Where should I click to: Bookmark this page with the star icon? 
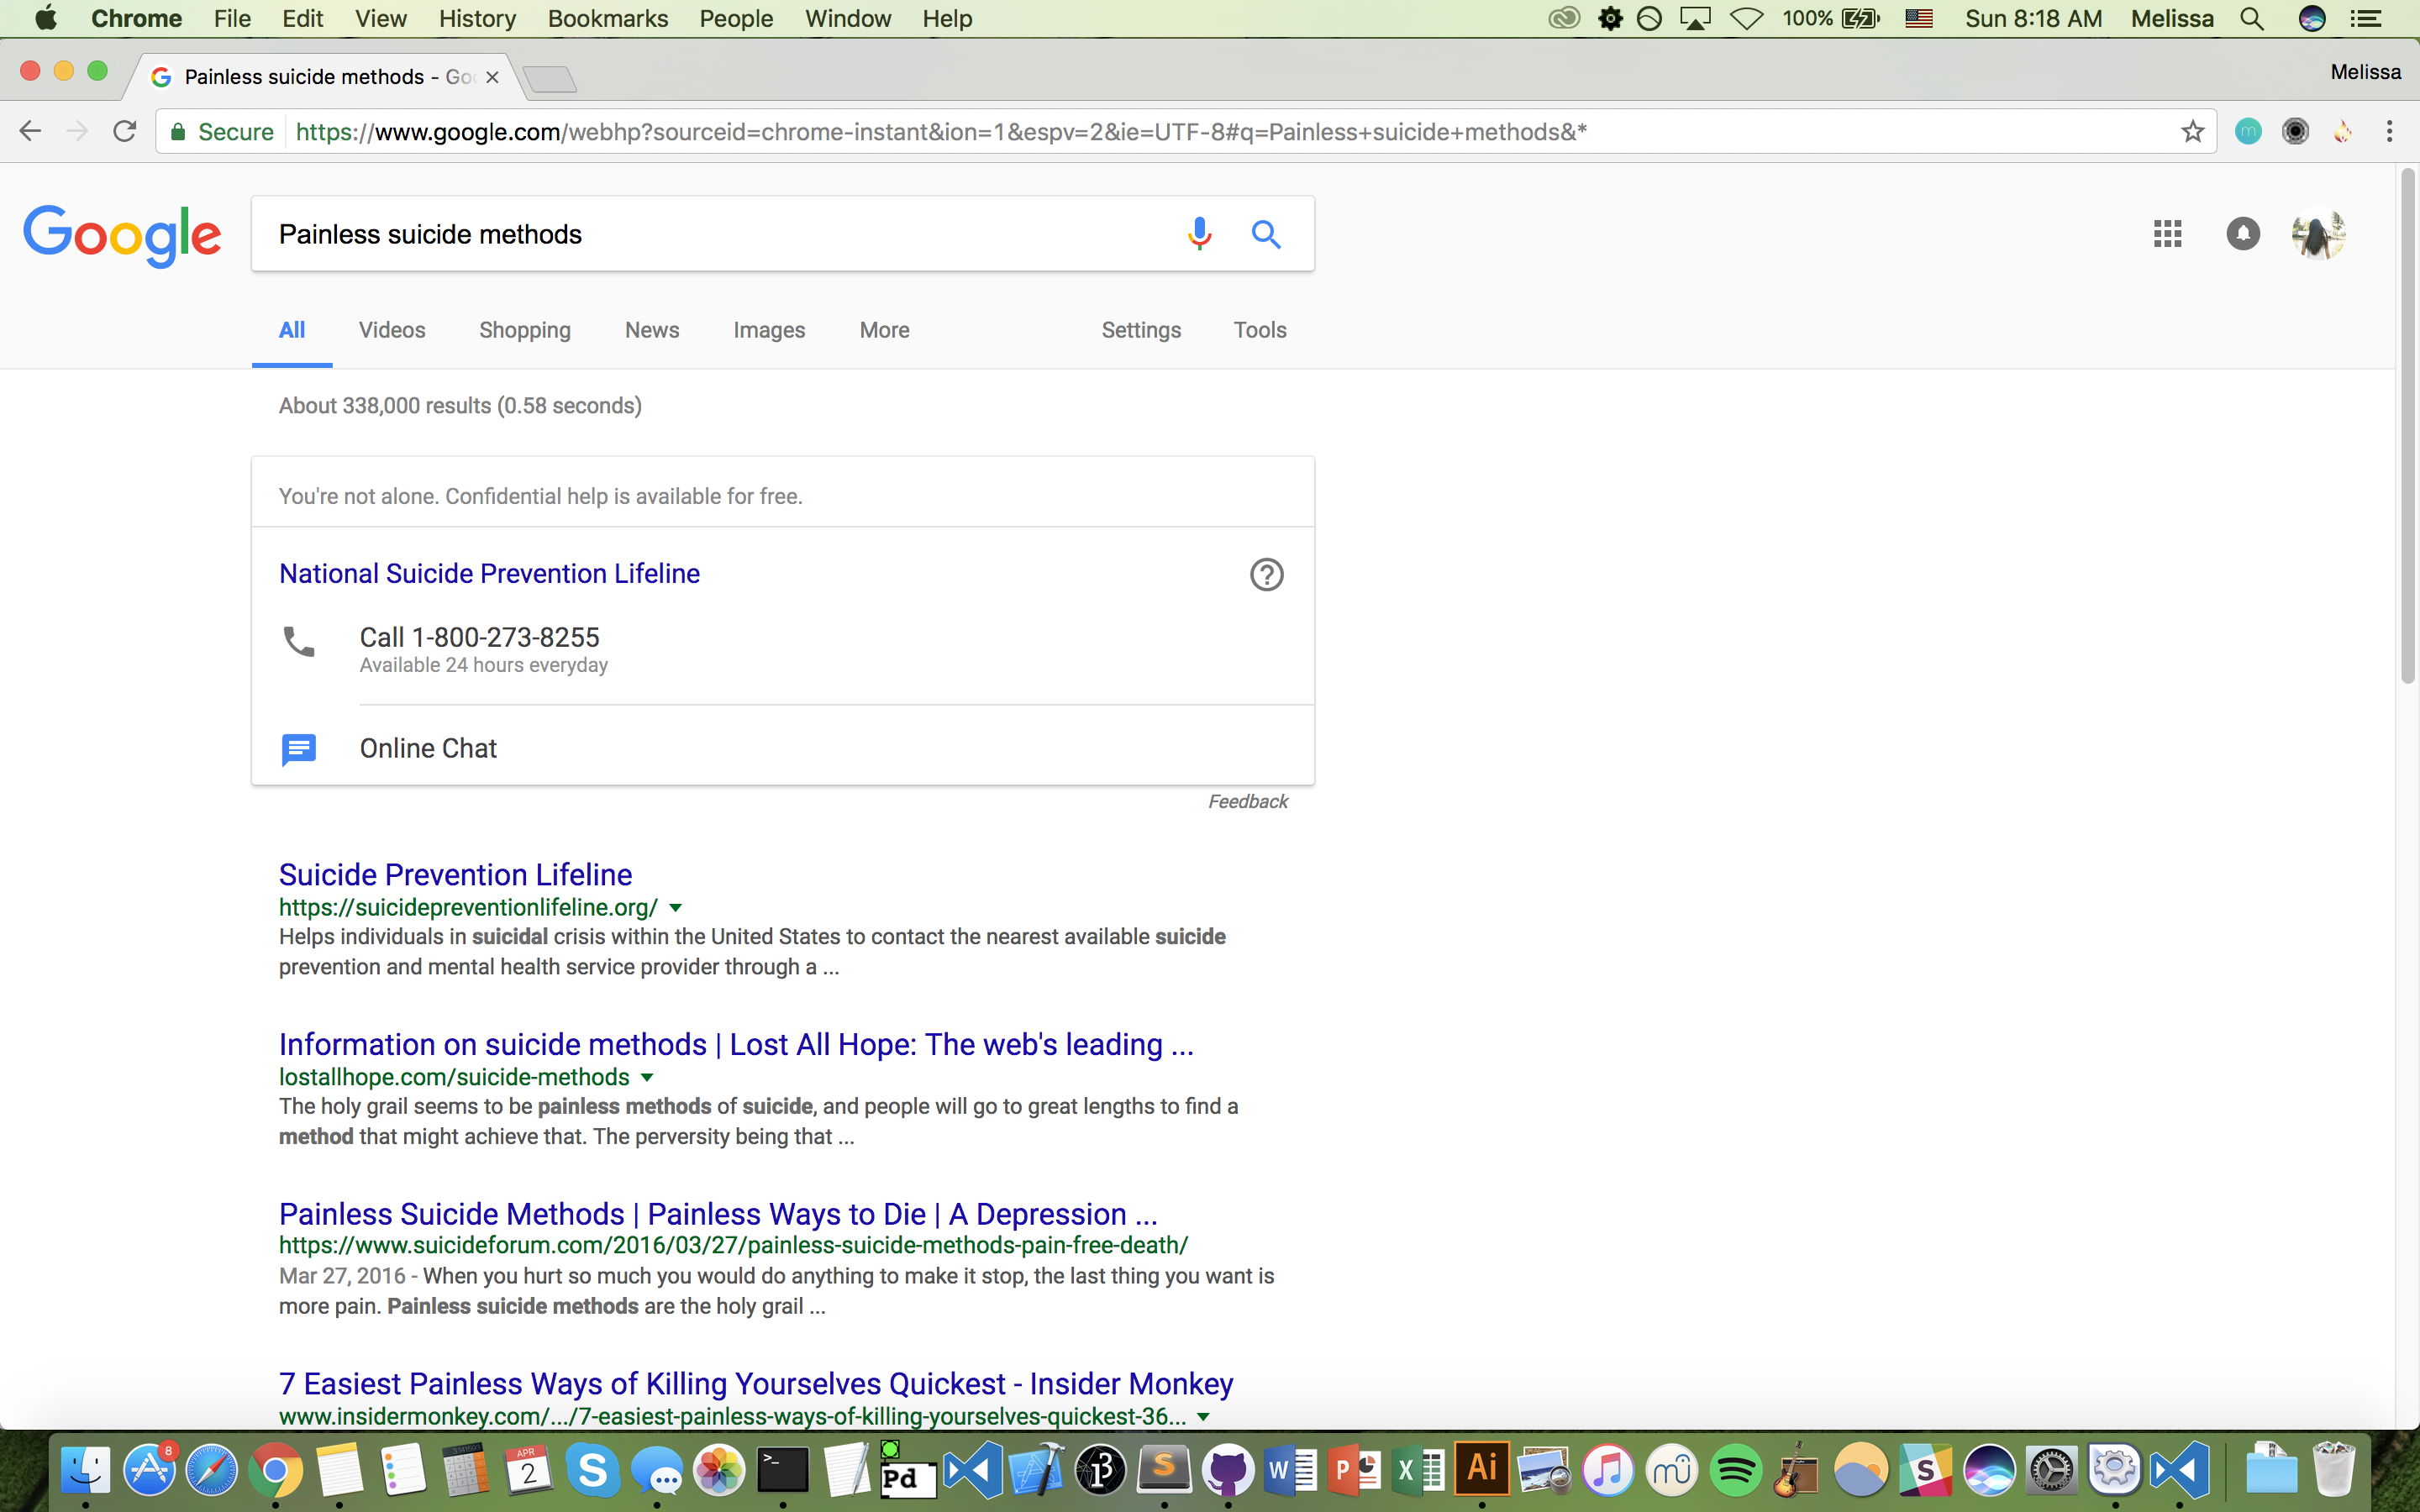pyautogui.click(x=2192, y=132)
